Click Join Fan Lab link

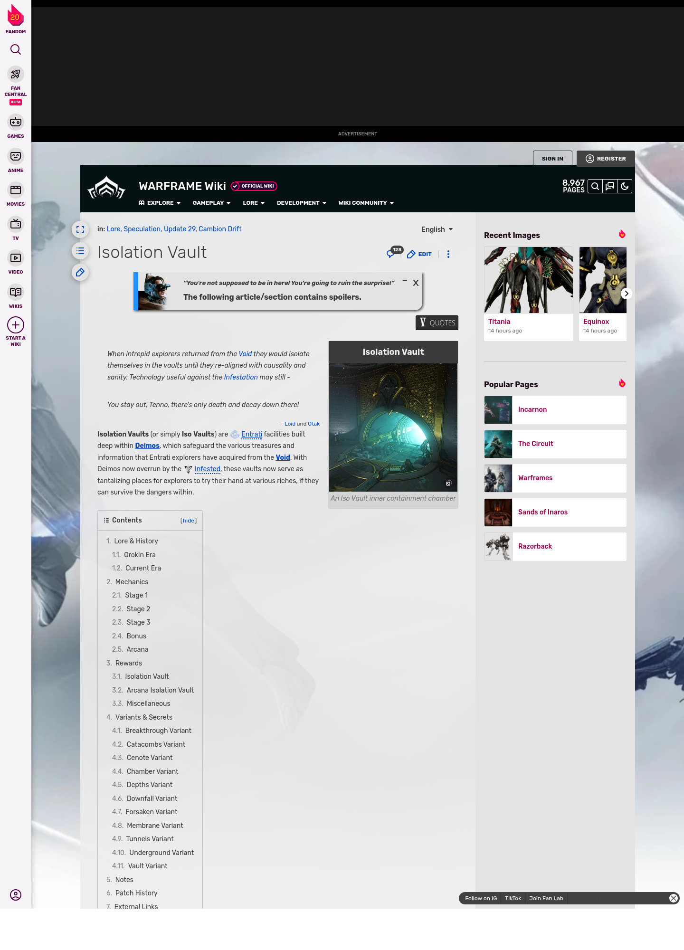(x=546, y=898)
